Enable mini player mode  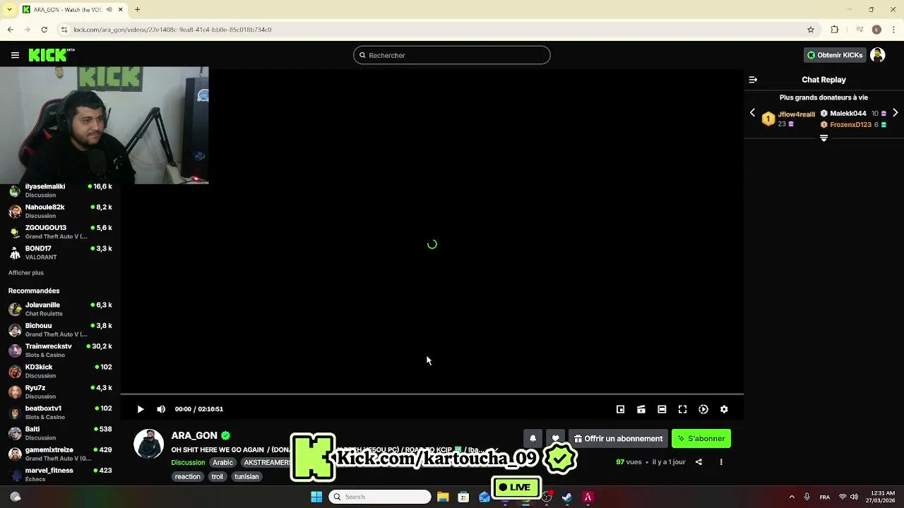621,409
